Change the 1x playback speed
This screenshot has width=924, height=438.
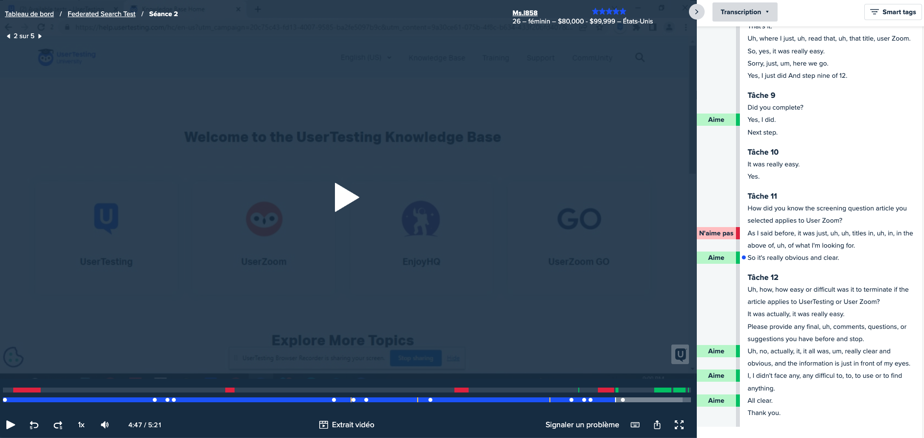81,425
